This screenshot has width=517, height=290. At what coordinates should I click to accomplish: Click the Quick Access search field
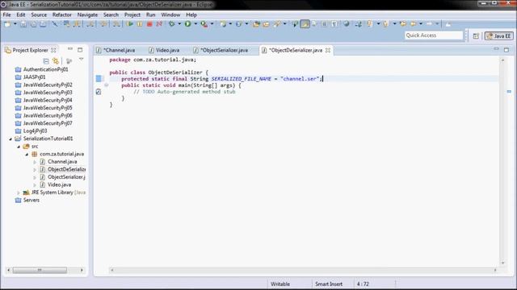(434, 35)
